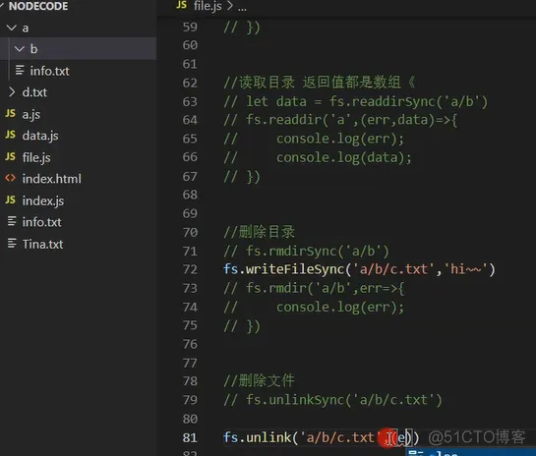
Task: Open info.txt inside folder a
Action: pos(49,71)
